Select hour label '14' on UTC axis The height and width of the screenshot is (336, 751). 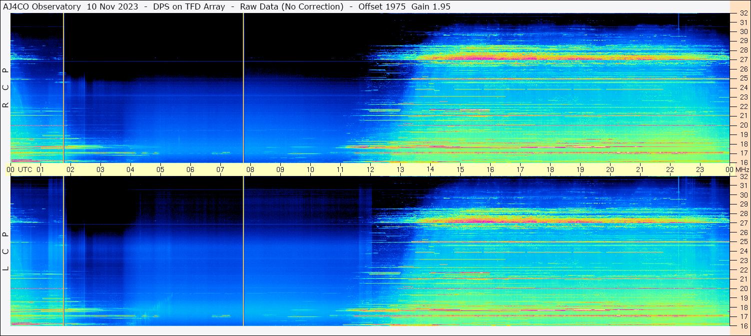point(430,169)
